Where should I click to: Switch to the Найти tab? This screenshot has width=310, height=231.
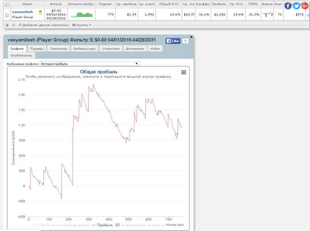click(x=155, y=49)
